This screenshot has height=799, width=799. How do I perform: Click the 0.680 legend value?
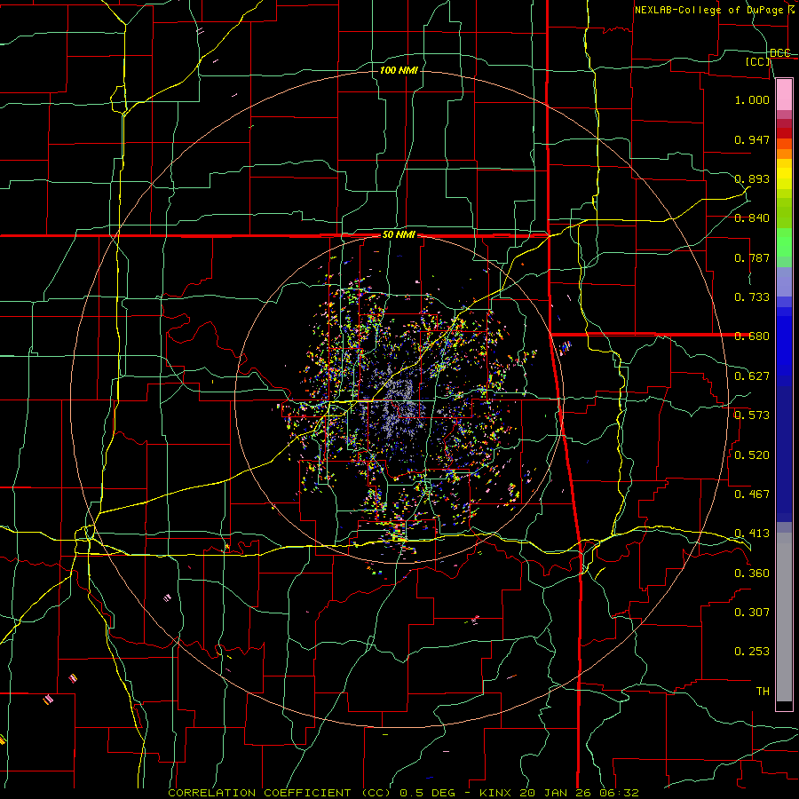click(752, 336)
